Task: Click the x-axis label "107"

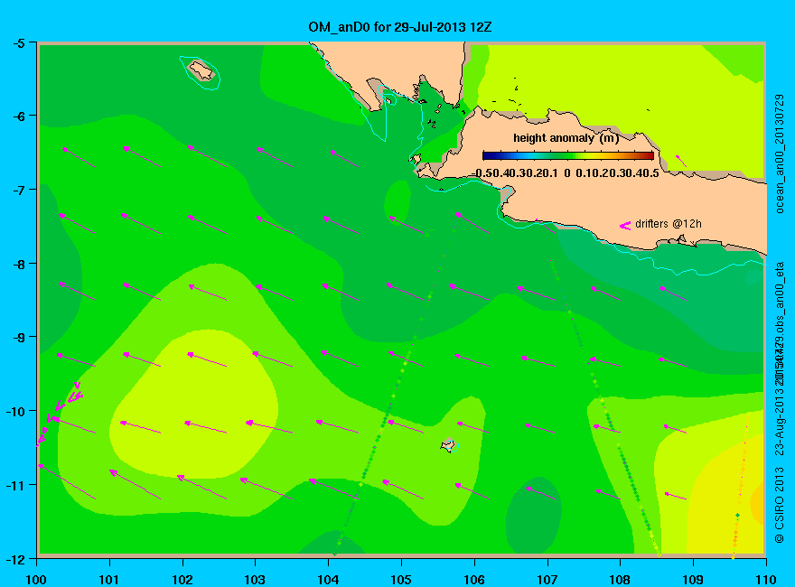Action: (x=547, y=580)
